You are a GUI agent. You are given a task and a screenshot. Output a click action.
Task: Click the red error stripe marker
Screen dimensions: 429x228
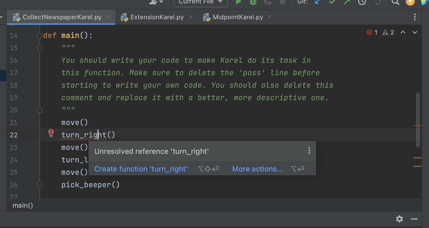pyautogui.click(x=418, y=125)
